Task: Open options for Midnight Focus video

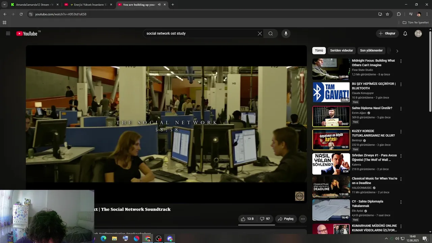Action: click(x=401, y=61)
